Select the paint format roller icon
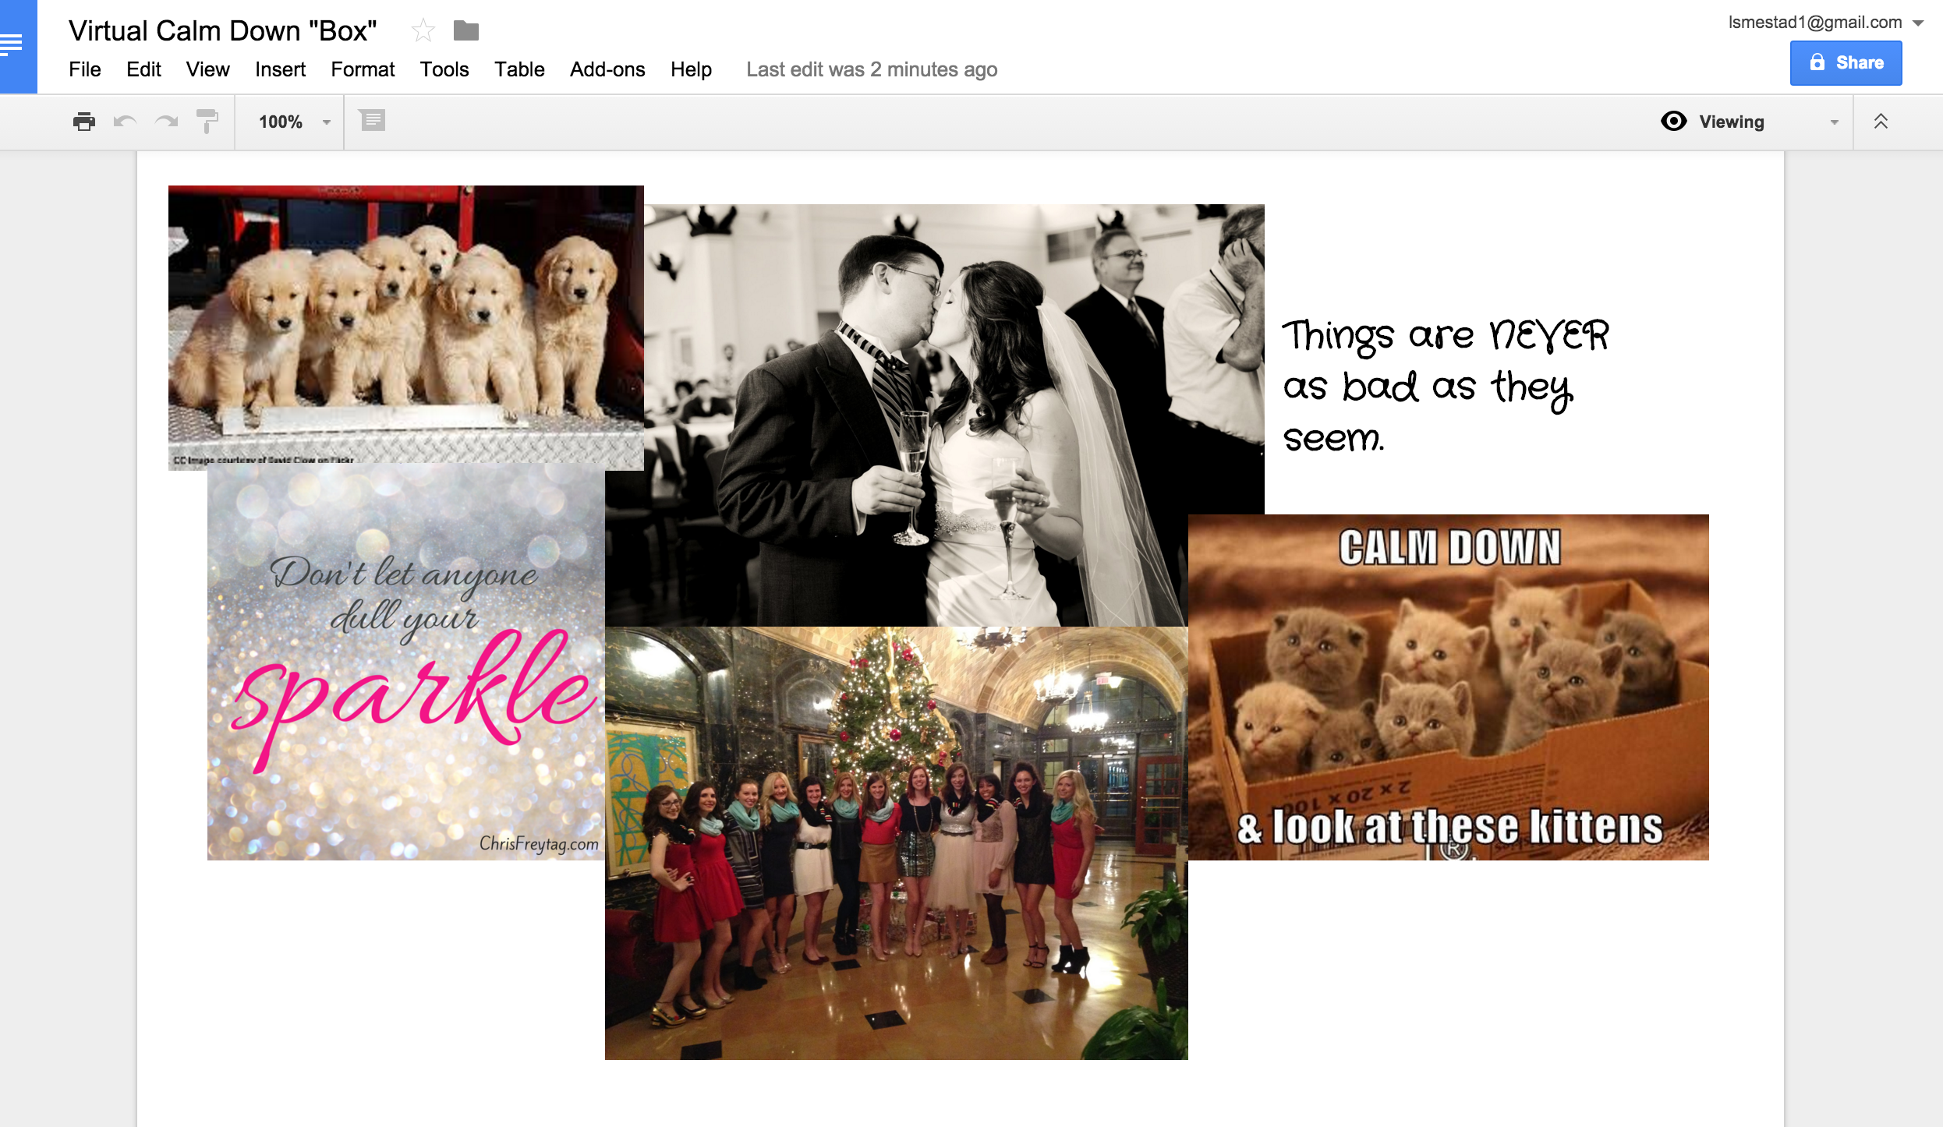The width and height of the screenshot is (1943, 1127). (x=207, y=122)
